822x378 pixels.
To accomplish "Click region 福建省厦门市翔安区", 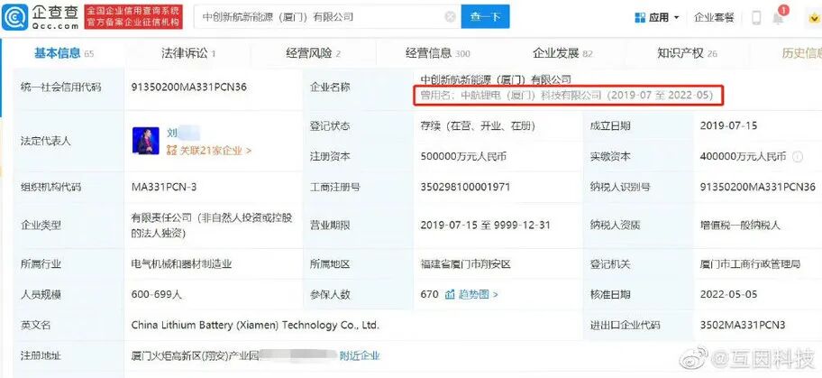I will 465,264.
